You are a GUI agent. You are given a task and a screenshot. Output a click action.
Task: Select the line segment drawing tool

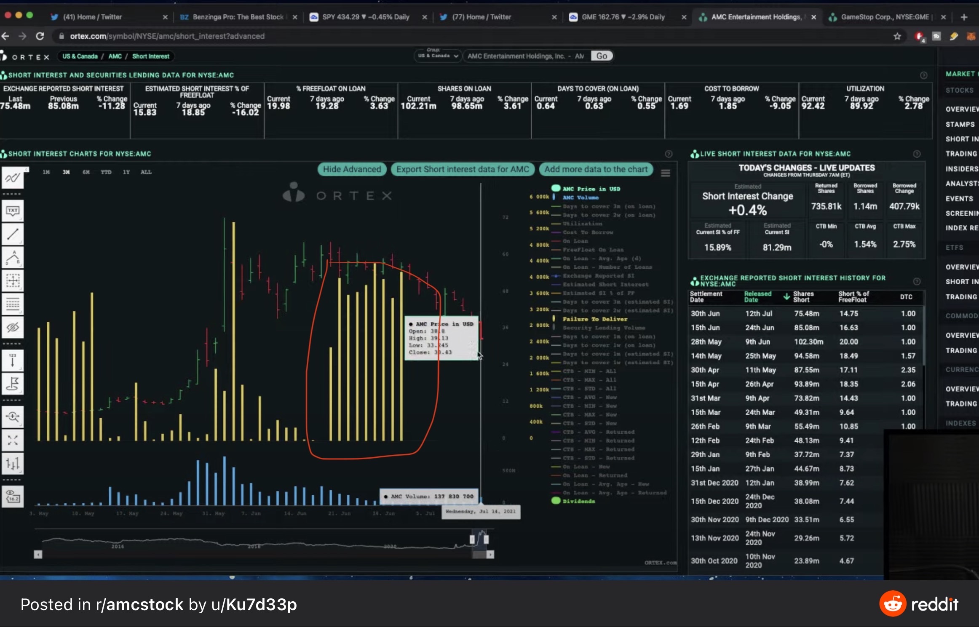pos(13,234)
